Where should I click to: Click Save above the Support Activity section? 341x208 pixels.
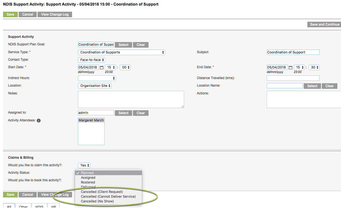click(10, 14)
